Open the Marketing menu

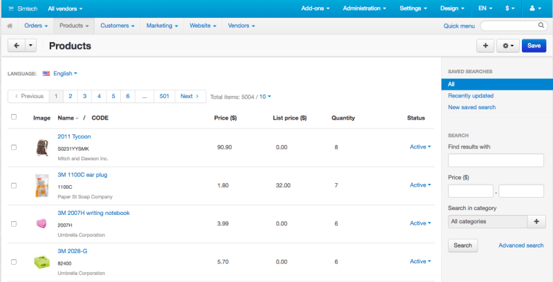(x=162, y=26)
